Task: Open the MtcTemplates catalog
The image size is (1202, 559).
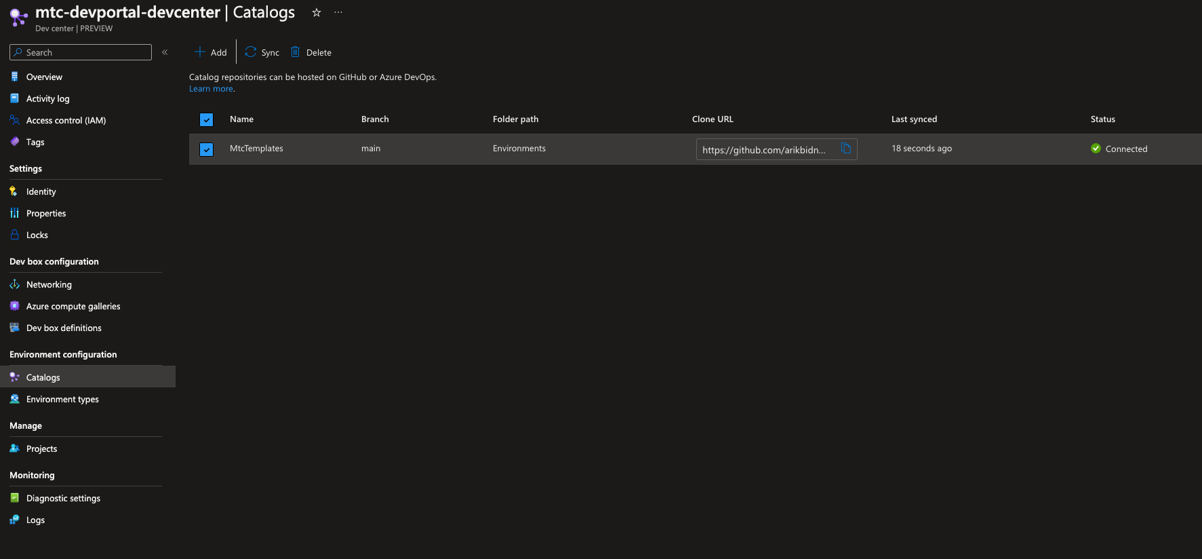Action: tap(256, 149)
